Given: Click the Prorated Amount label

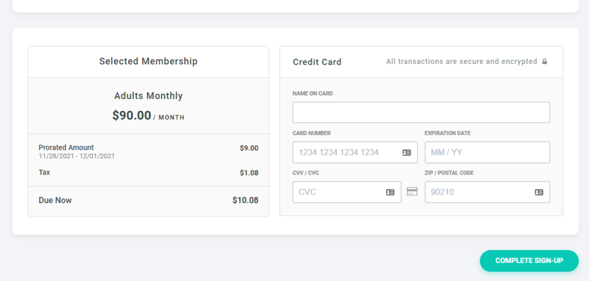Looking at the screenshot, I should 66,147.
